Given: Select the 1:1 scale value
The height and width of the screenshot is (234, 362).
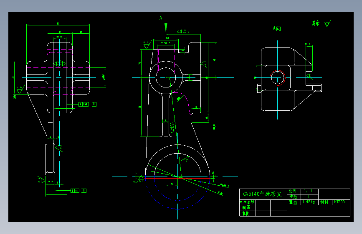Looking at the screenshot, I should click(x=308, y=191).
